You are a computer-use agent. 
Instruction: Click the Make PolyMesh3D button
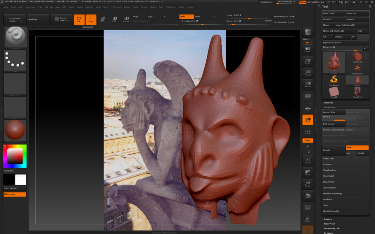(345, 25)
